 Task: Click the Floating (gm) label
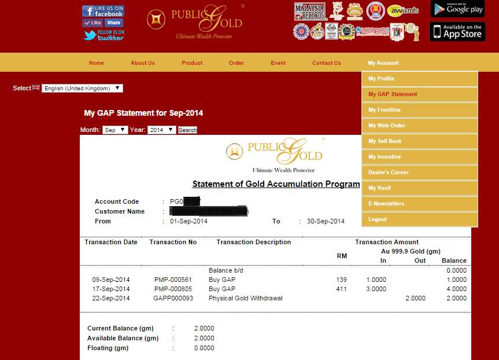(x=108, y=348)
